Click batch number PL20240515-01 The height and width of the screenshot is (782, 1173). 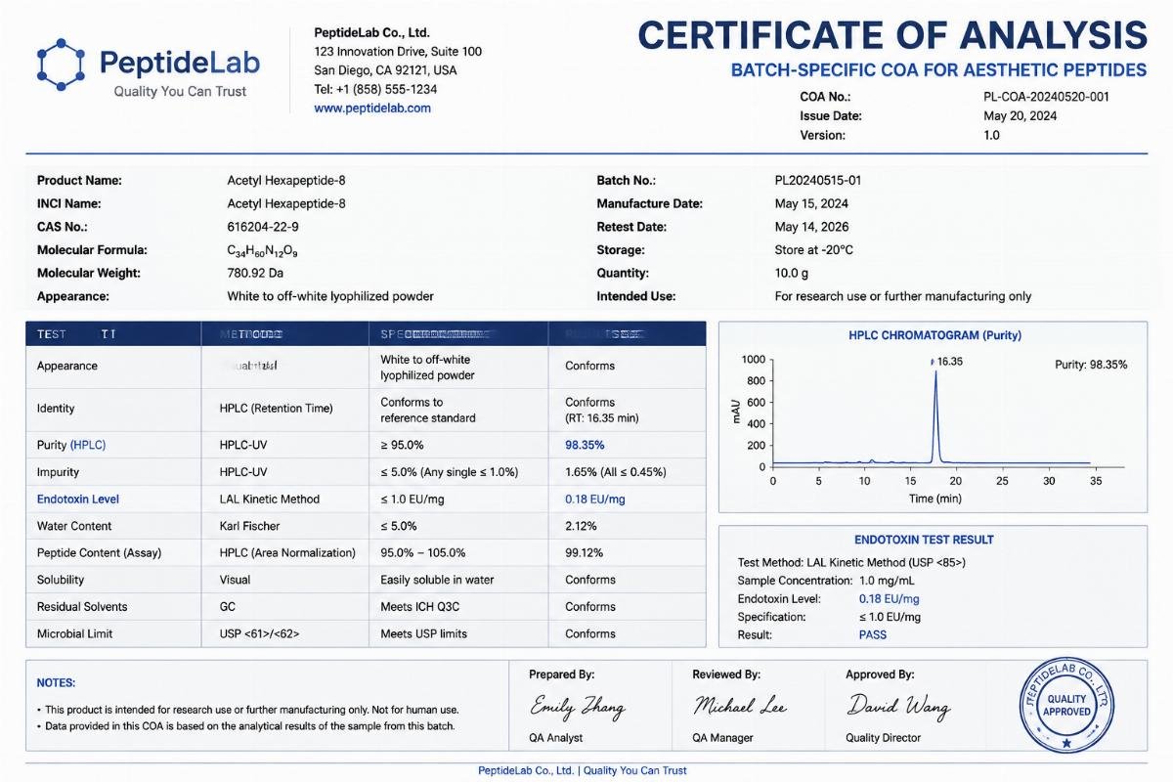pyautogui.click(x=818, y=180)
